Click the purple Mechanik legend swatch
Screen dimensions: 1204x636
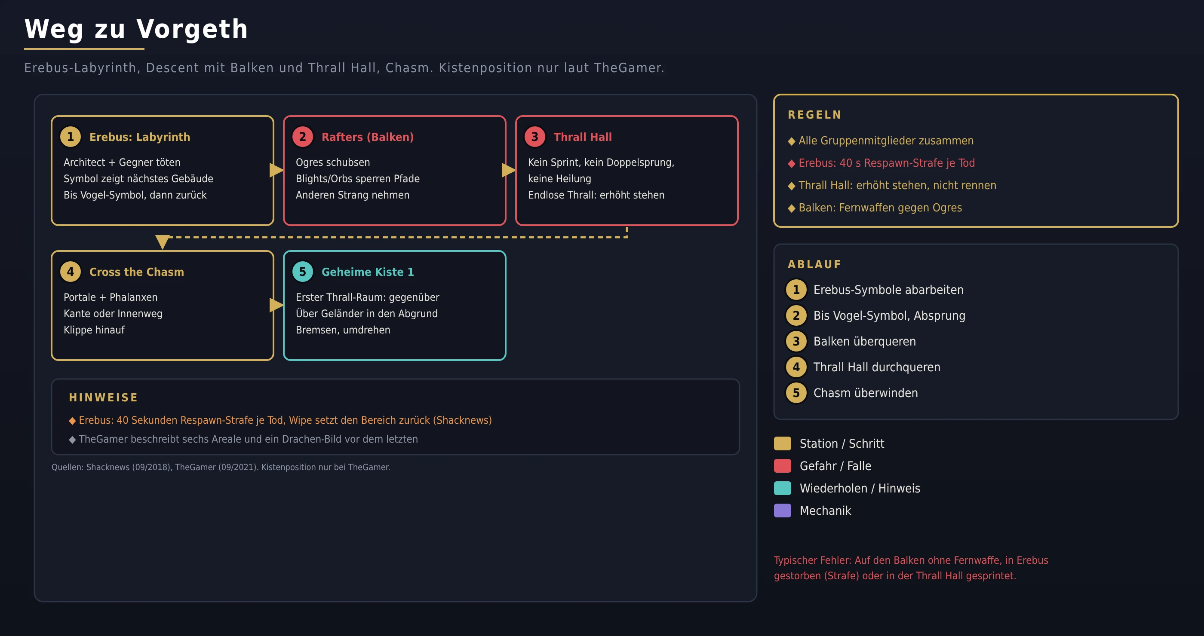coord(783,511)
